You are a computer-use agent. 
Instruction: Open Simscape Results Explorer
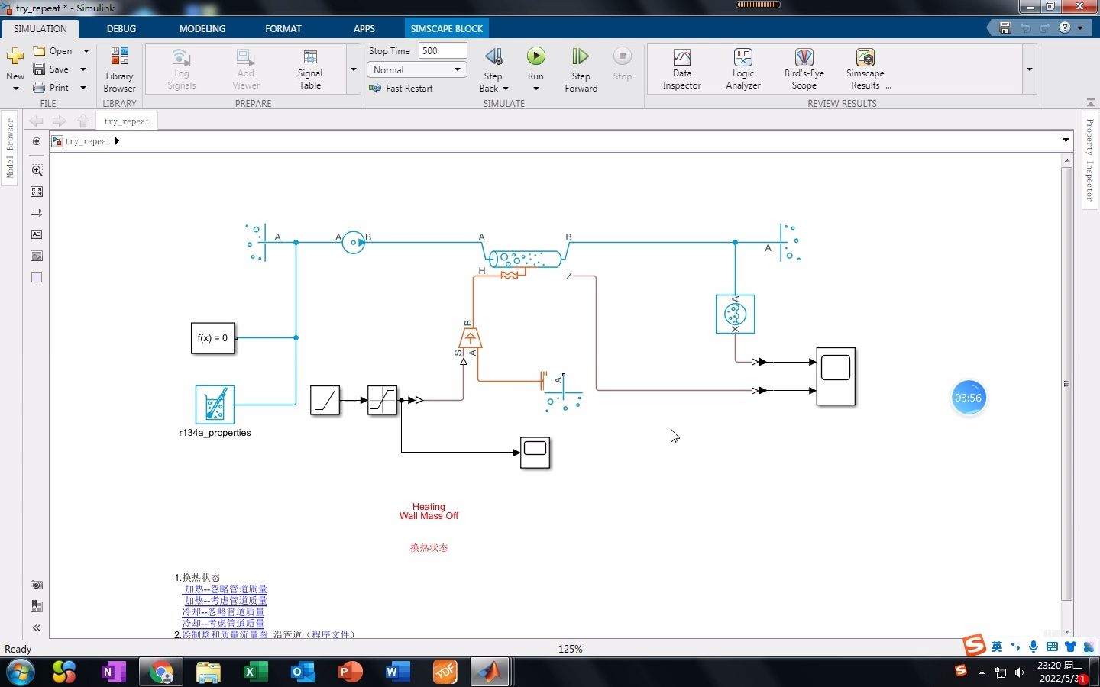pyautogui.click(x=864, y=67)
